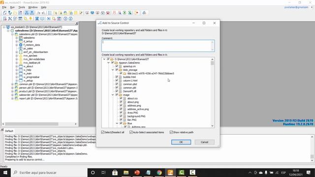This screenshot has height=177, width=315.
Task: Click the Open folder icon in the PowerBar
Action: coord(15,13)
